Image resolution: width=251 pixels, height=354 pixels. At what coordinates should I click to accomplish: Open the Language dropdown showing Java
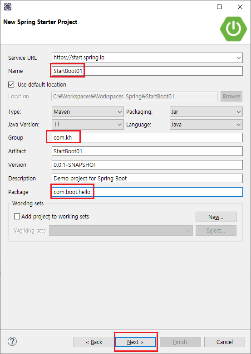pyautogui.click(x=206, y=124)
